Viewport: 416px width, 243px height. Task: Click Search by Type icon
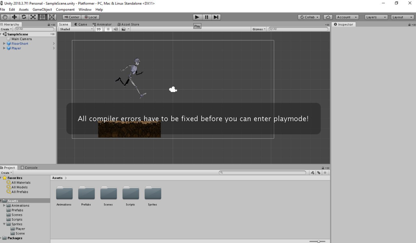312,173
